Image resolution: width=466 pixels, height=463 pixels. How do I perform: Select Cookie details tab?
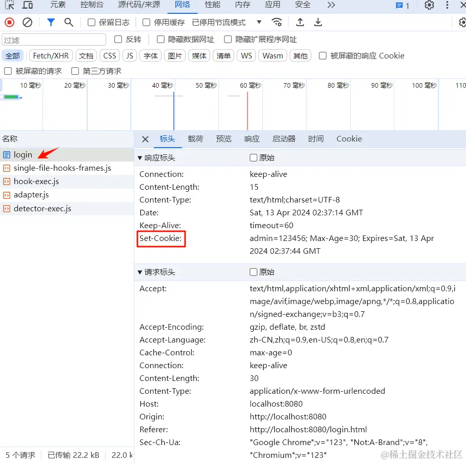tap(349, 139)
